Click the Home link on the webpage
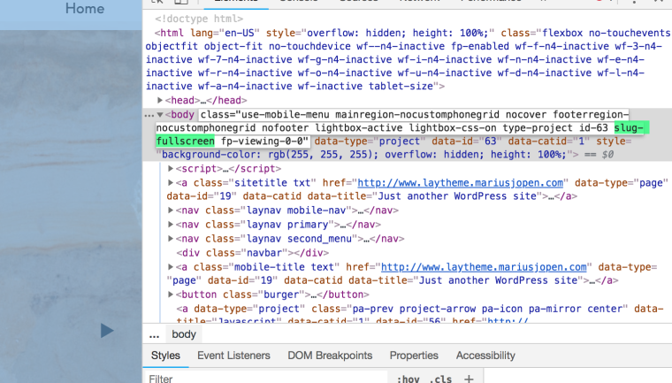The image size is (672, 383). 84,9
